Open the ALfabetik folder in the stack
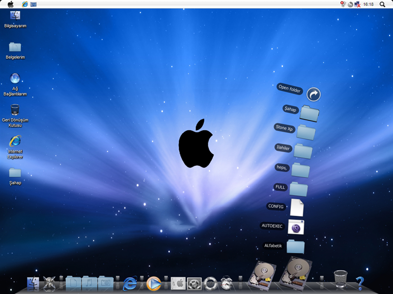The image size is (393, 294). coord(296,246)
